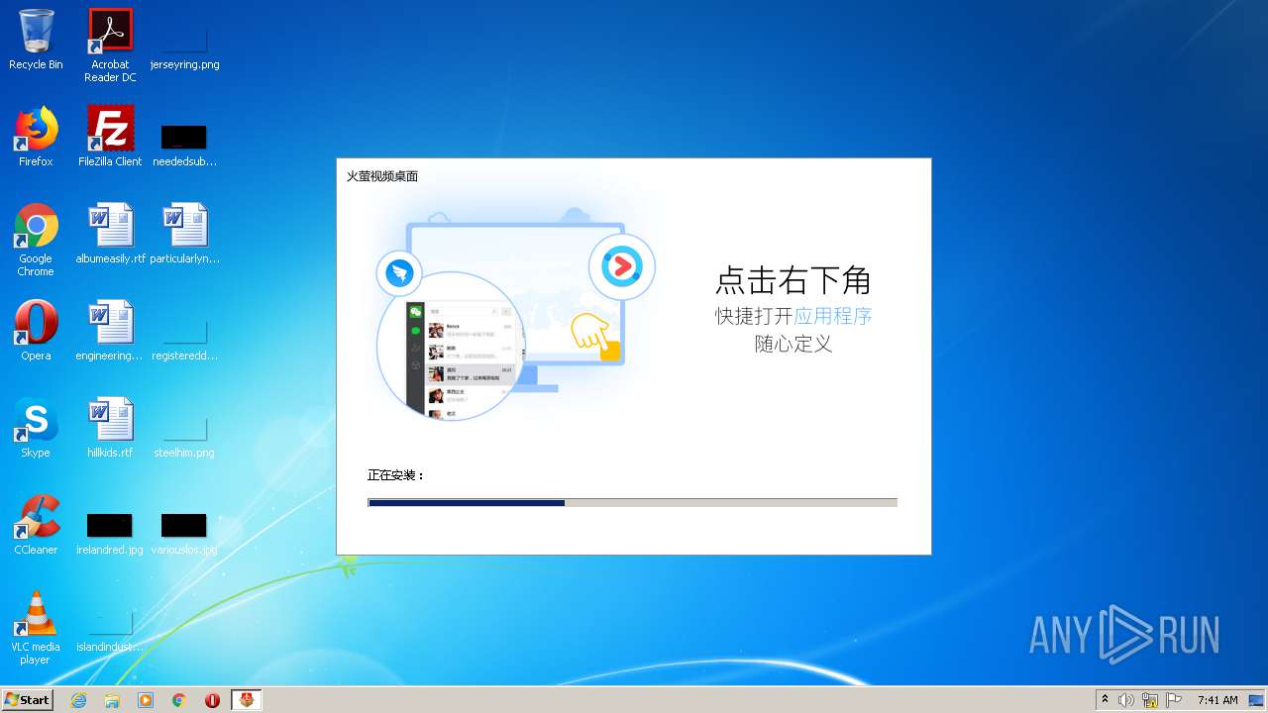Click the 正在安装 status label
Viewport: 1268px width, 713px height.
396,475
